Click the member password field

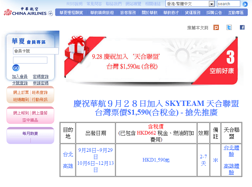click(x=30, y=60)
